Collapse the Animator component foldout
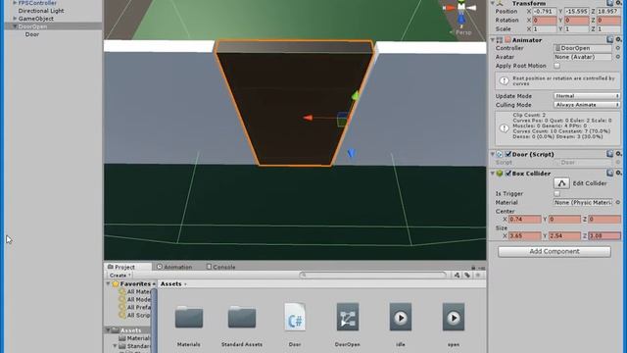The width and height of the screenshot is (627, 353). click(x=493, y=40)
